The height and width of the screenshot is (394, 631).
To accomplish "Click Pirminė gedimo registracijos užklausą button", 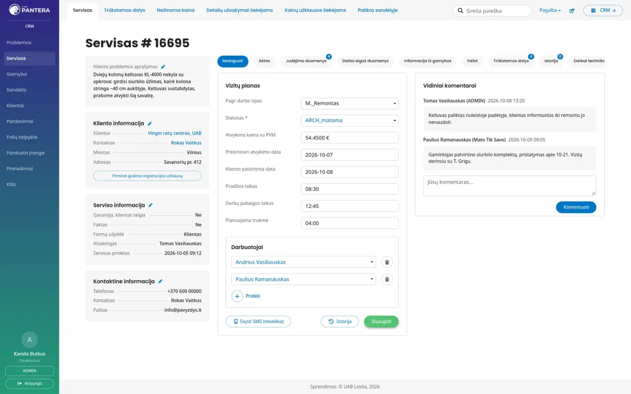I will 147,176.
